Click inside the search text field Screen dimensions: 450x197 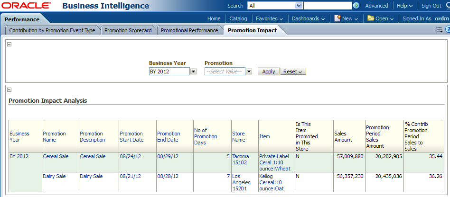click(328, 6)
